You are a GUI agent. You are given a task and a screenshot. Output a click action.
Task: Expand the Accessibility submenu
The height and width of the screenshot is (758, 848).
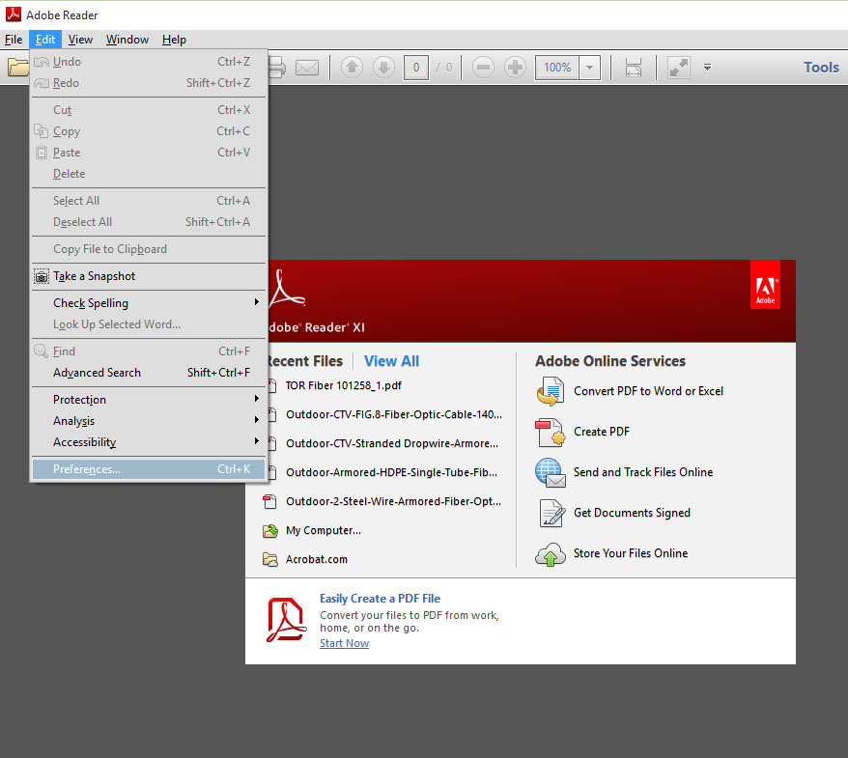[x=149, y=441]
